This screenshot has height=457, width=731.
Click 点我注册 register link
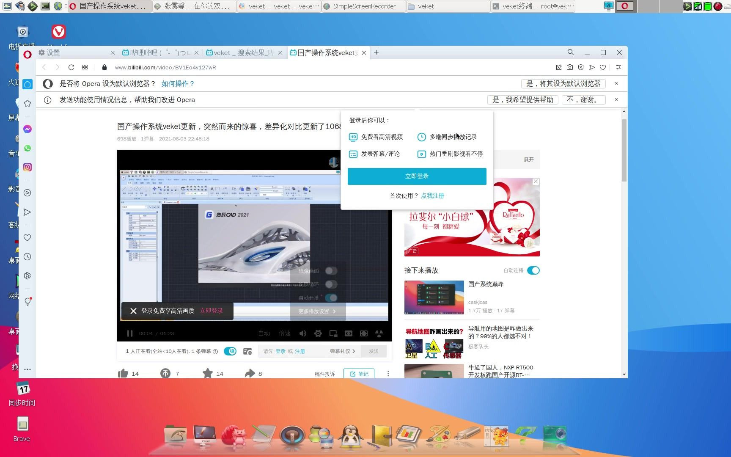(432, 195)
